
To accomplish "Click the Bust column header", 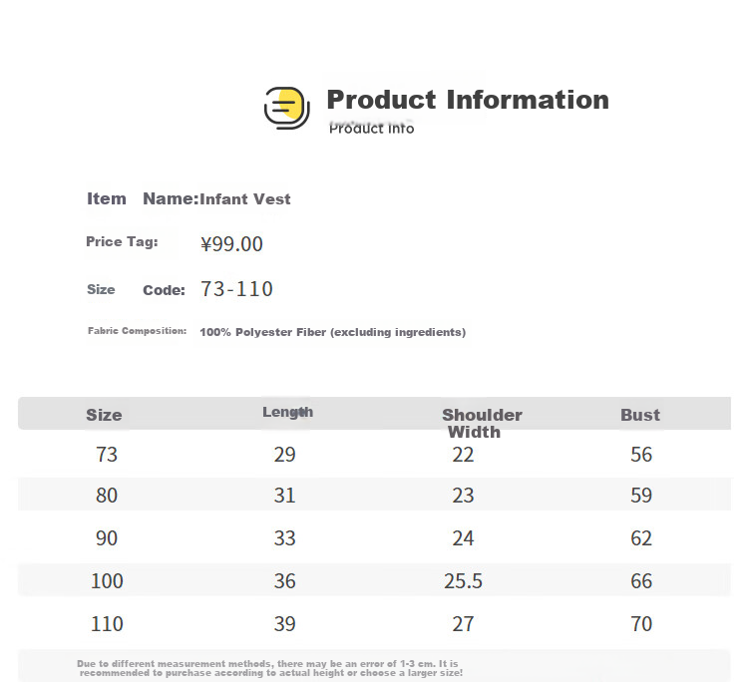I will (640, 415).
